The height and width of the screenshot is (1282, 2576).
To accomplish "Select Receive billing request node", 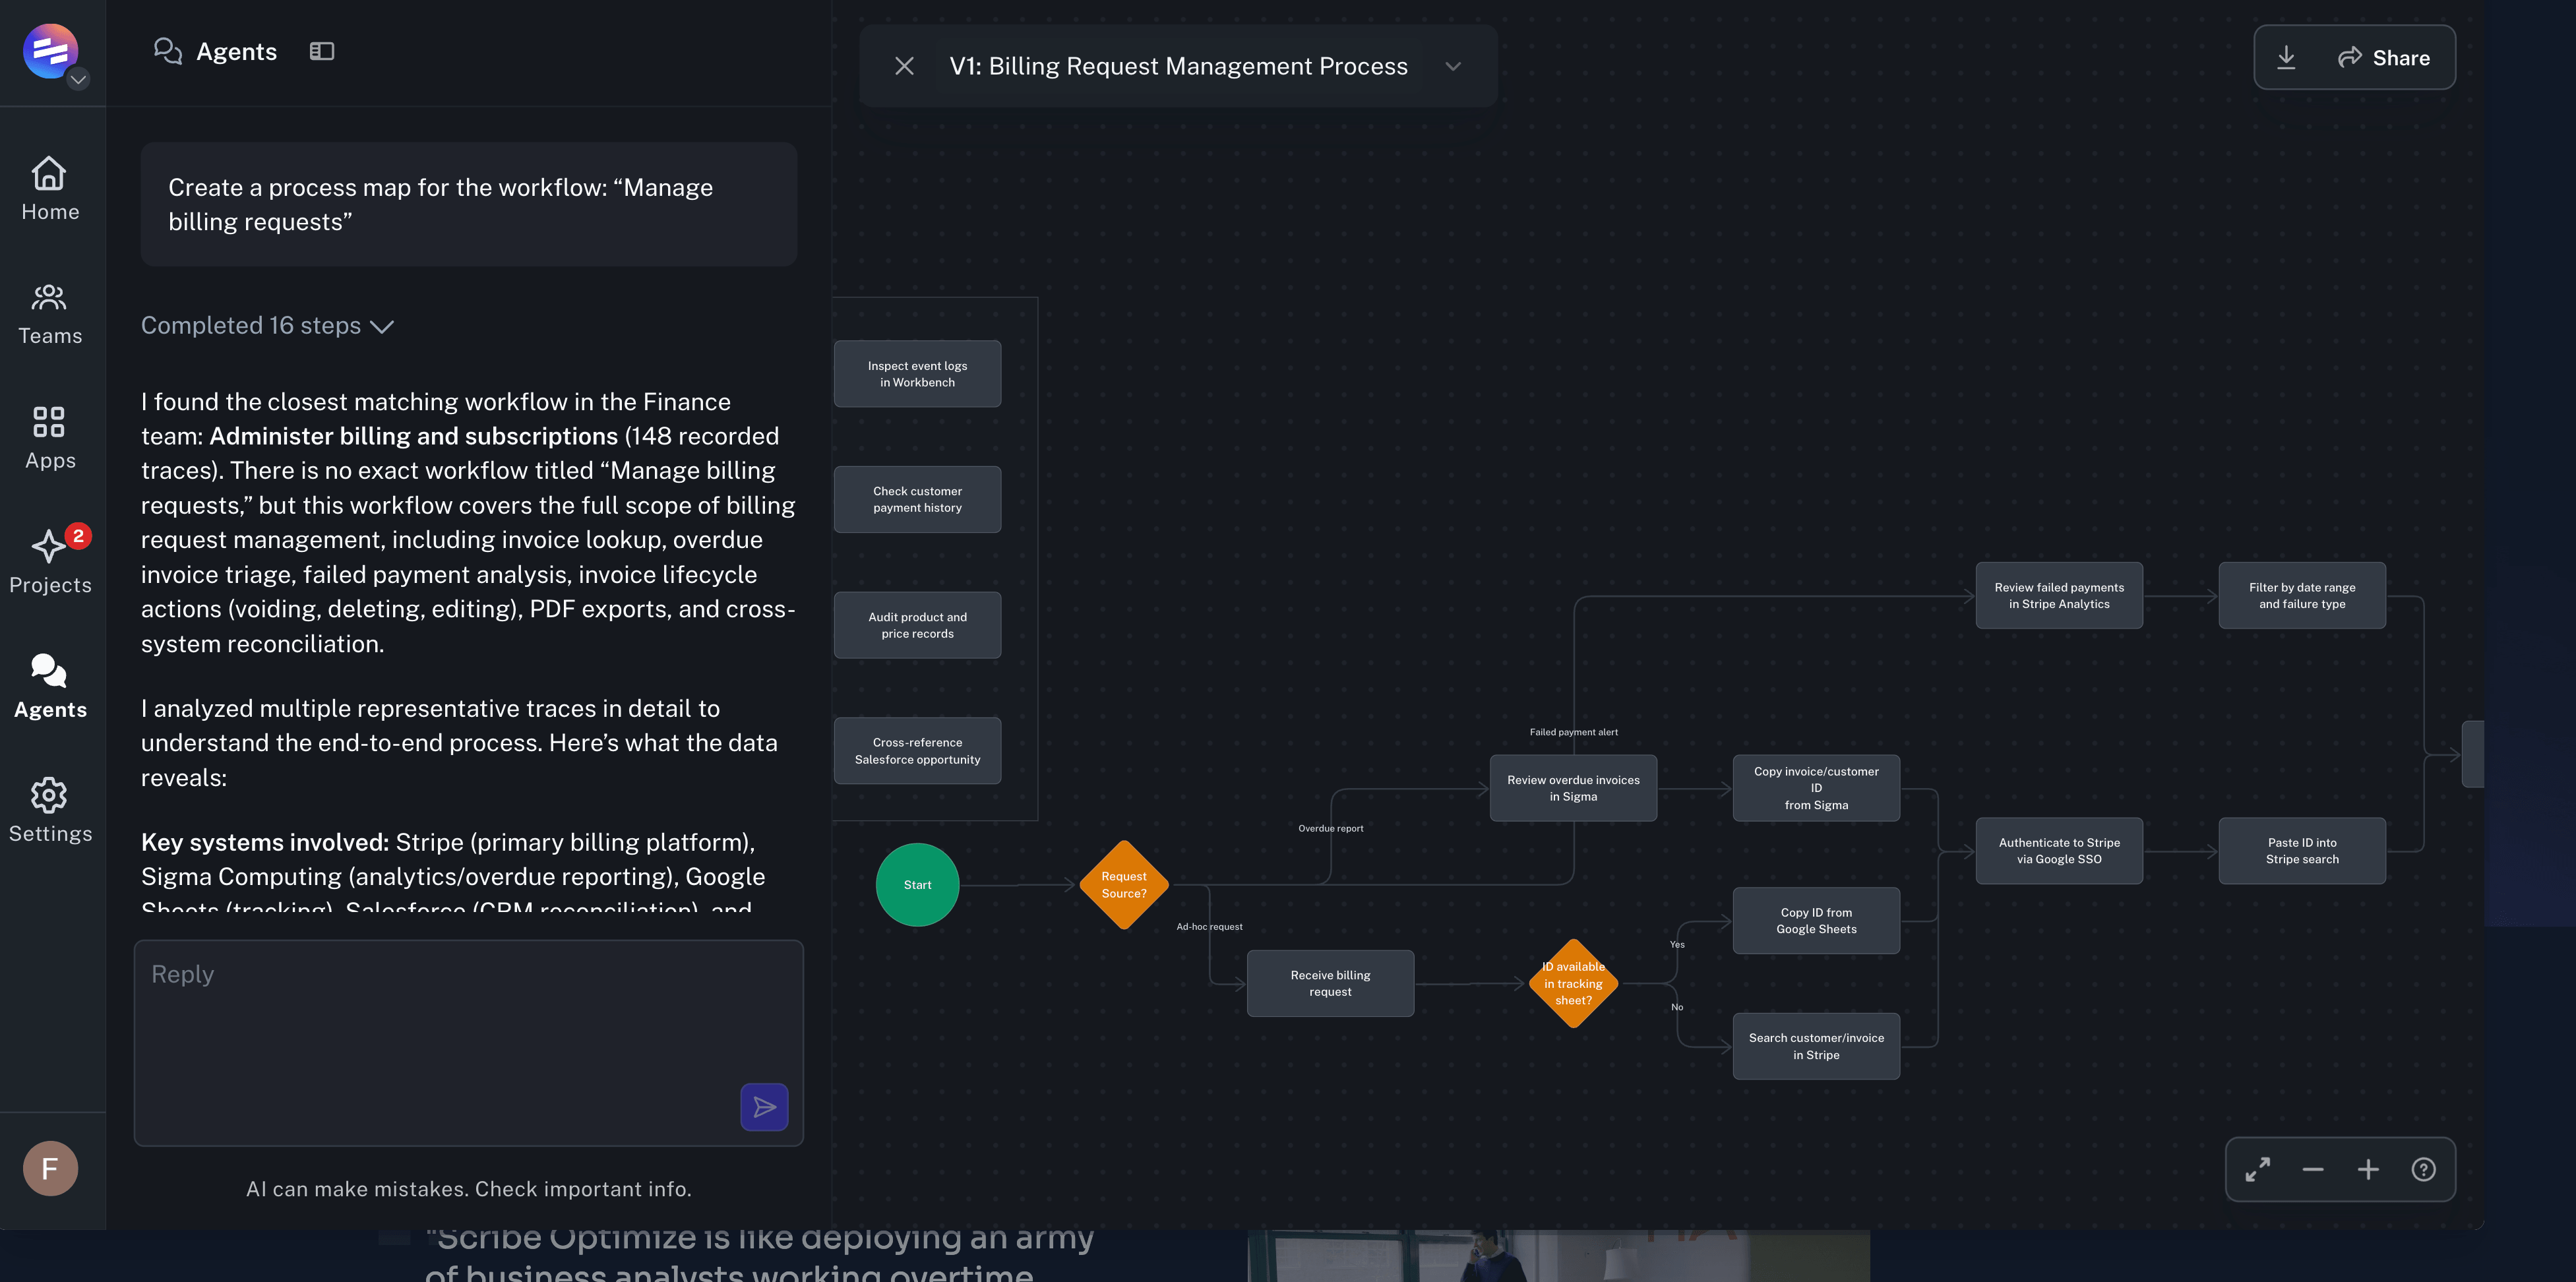I will pos(1330,983).
